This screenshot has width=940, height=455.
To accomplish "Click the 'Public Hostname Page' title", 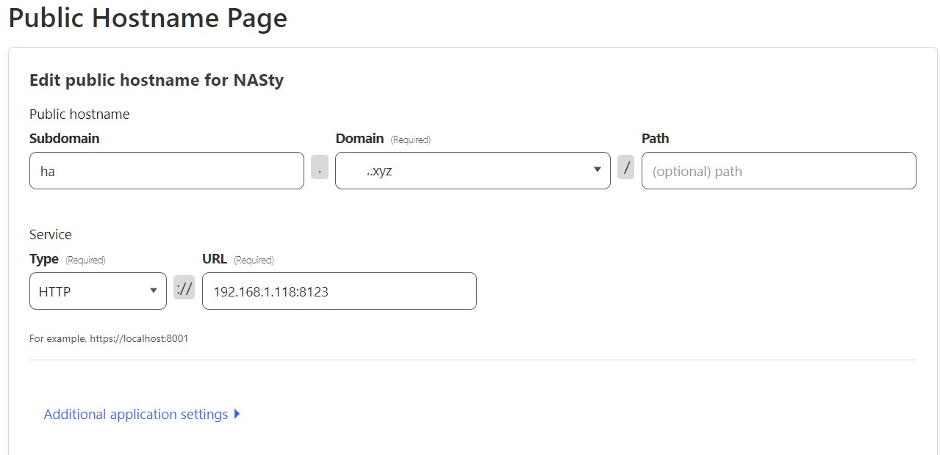I will [148, 18].
